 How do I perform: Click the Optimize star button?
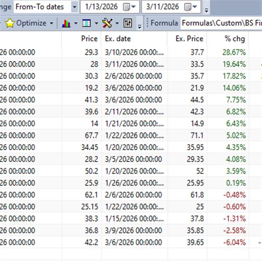click(26, 23)
